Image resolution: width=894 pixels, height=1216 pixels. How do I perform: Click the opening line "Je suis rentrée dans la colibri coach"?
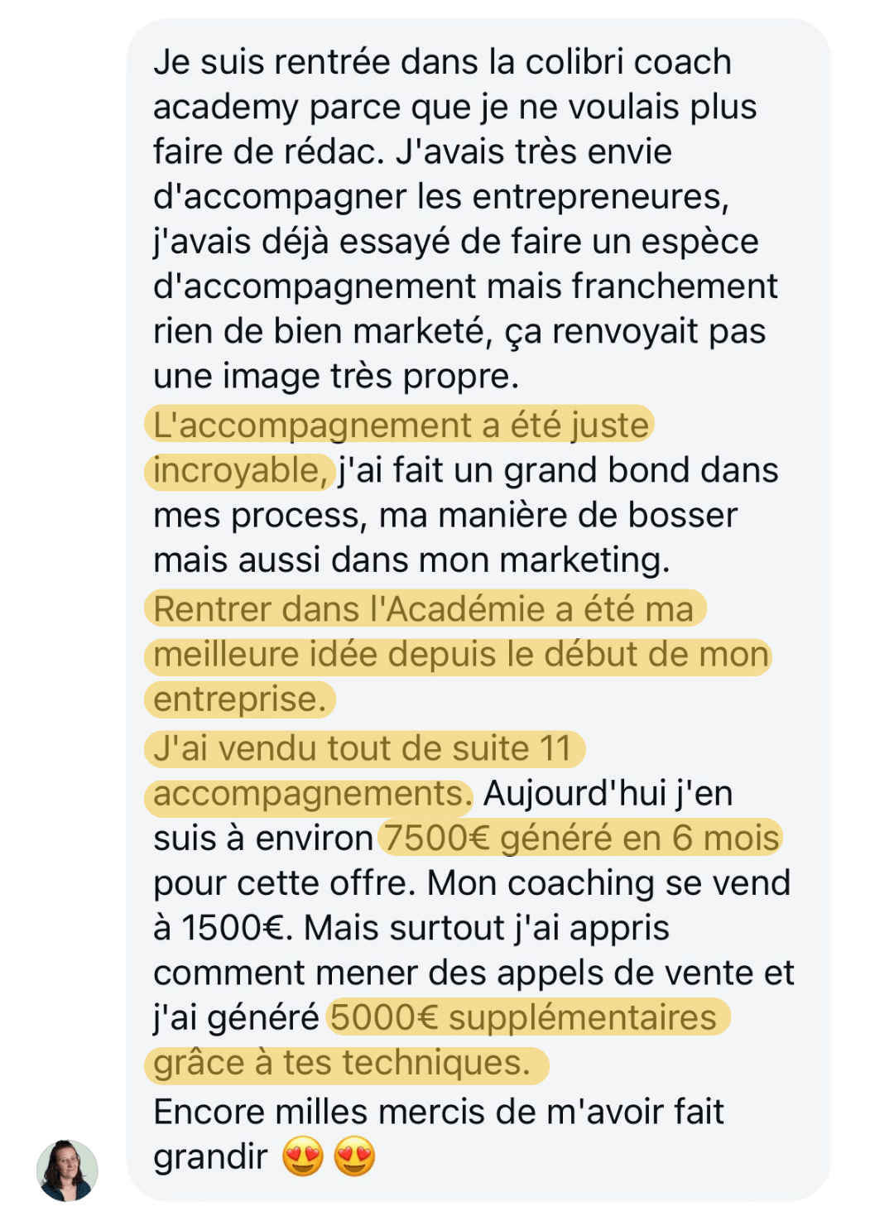point(443,62)
